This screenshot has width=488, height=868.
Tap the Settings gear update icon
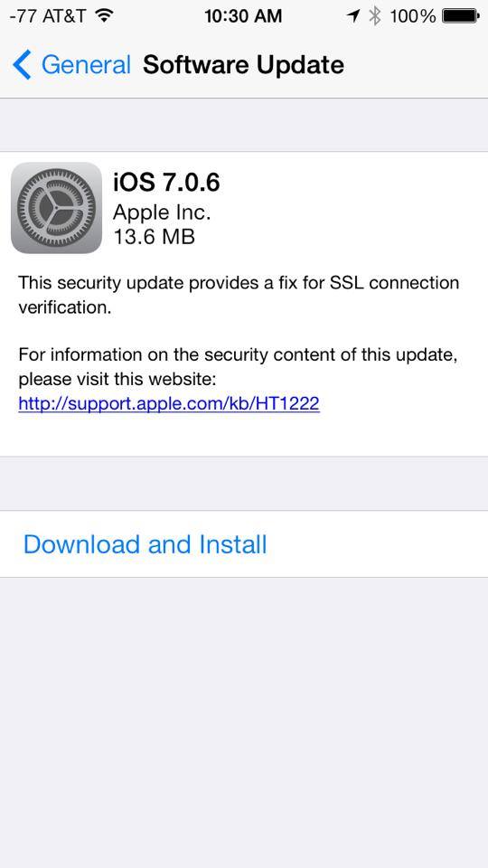pos(56,208)
